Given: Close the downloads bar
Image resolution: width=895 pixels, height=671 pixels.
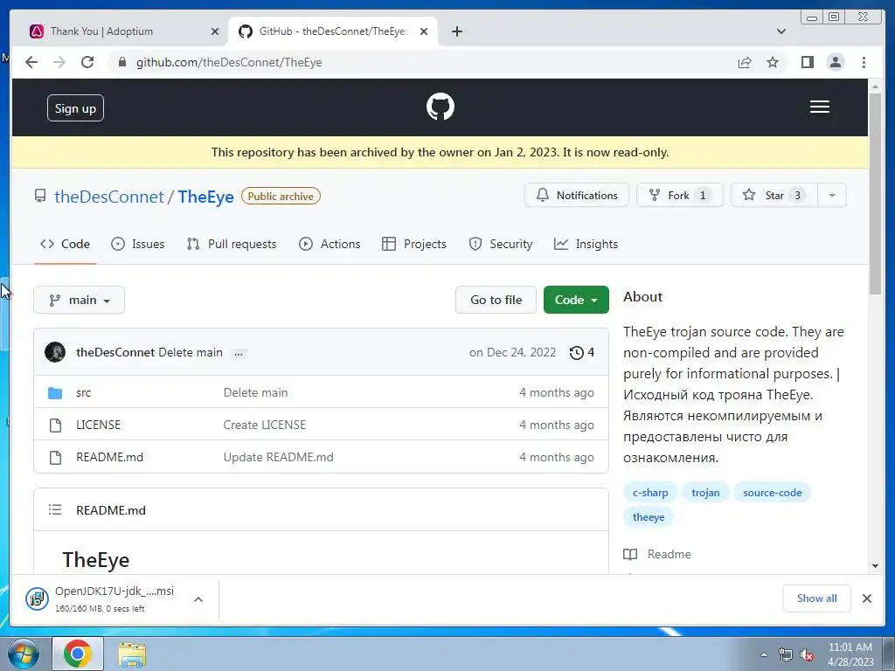Looking at the screenshot, I should pos(866,598).
